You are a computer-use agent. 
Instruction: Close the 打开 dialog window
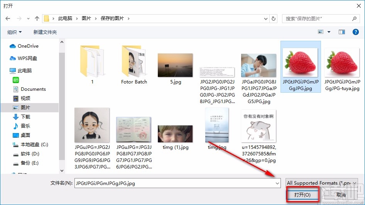click(x=359, y=6)
